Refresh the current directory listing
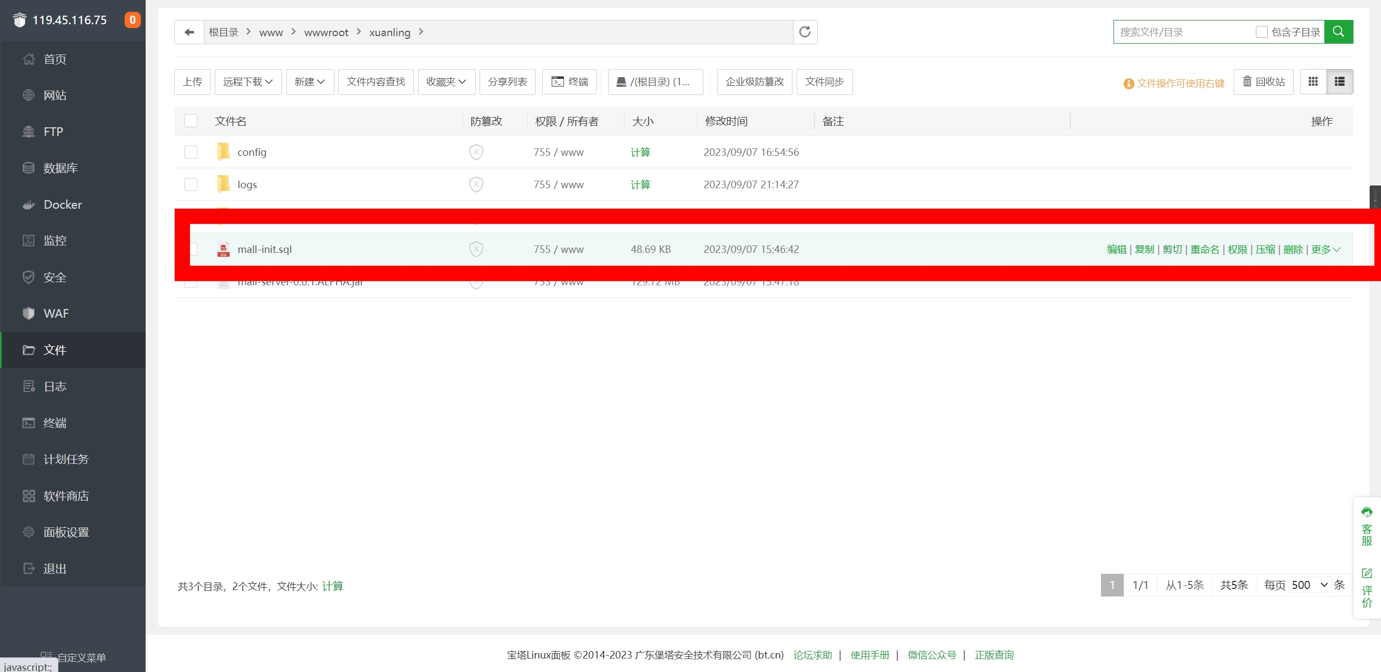 [804, 32]
